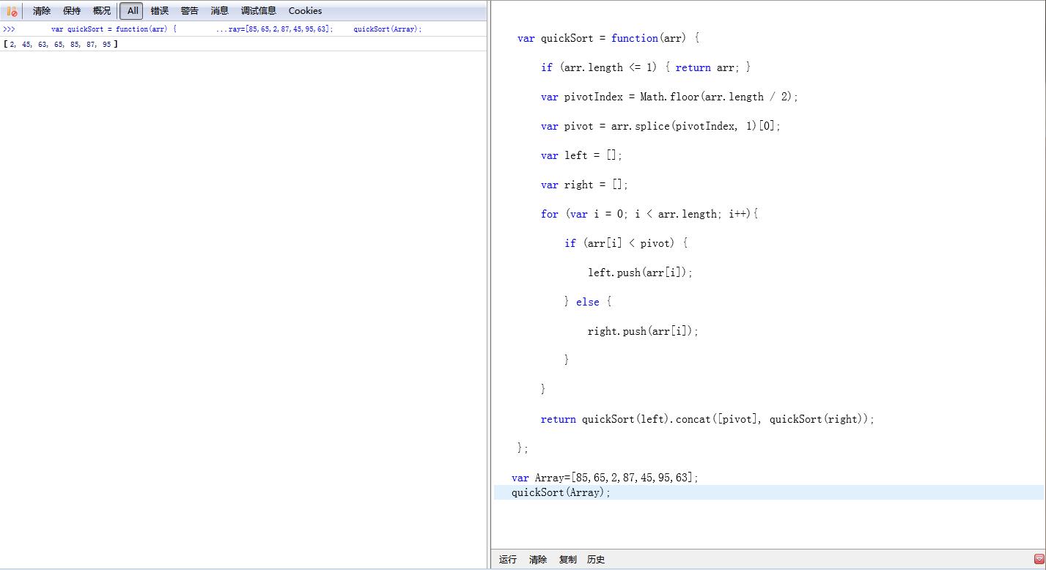
Task: Click the line 'if (arr[i] < pivot) {'
Action: (x=626, y=243)
